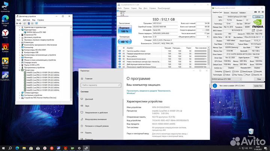Open File Explorer from the taskbar
270x151 pixels.
24,148
